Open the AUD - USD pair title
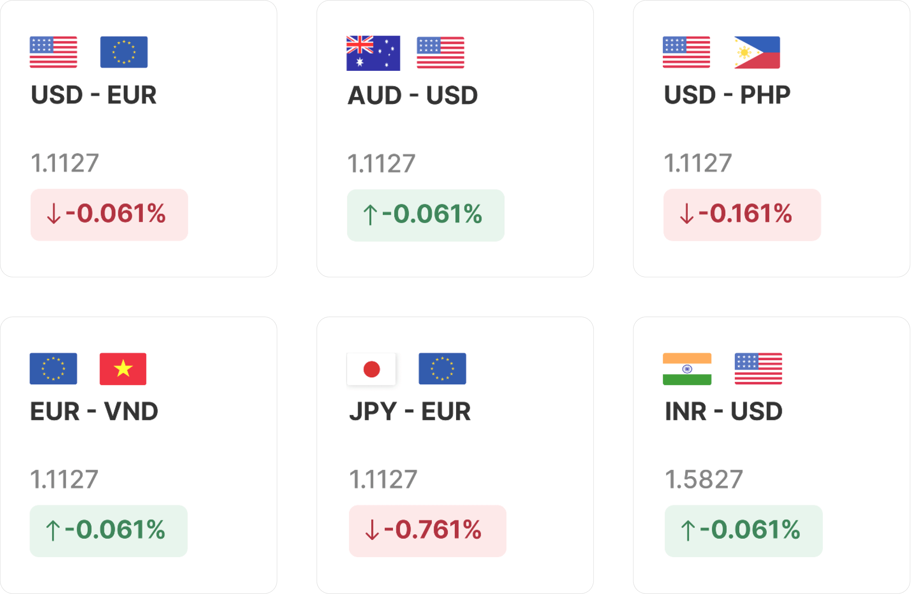Image resolution: width=917 pixels, height=594 pixels. (413, 95)
